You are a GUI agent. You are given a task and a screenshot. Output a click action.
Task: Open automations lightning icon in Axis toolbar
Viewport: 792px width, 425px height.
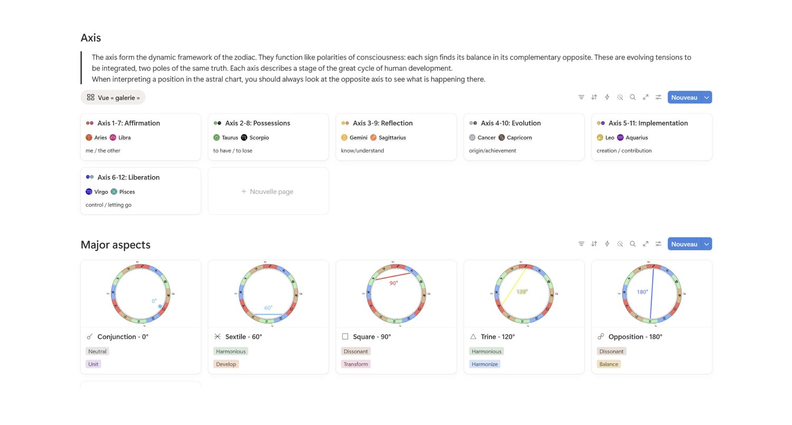point(607,97)
